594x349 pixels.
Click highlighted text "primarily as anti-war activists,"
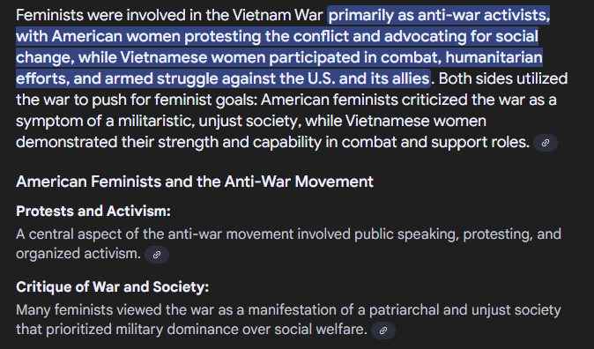[439, 15]
